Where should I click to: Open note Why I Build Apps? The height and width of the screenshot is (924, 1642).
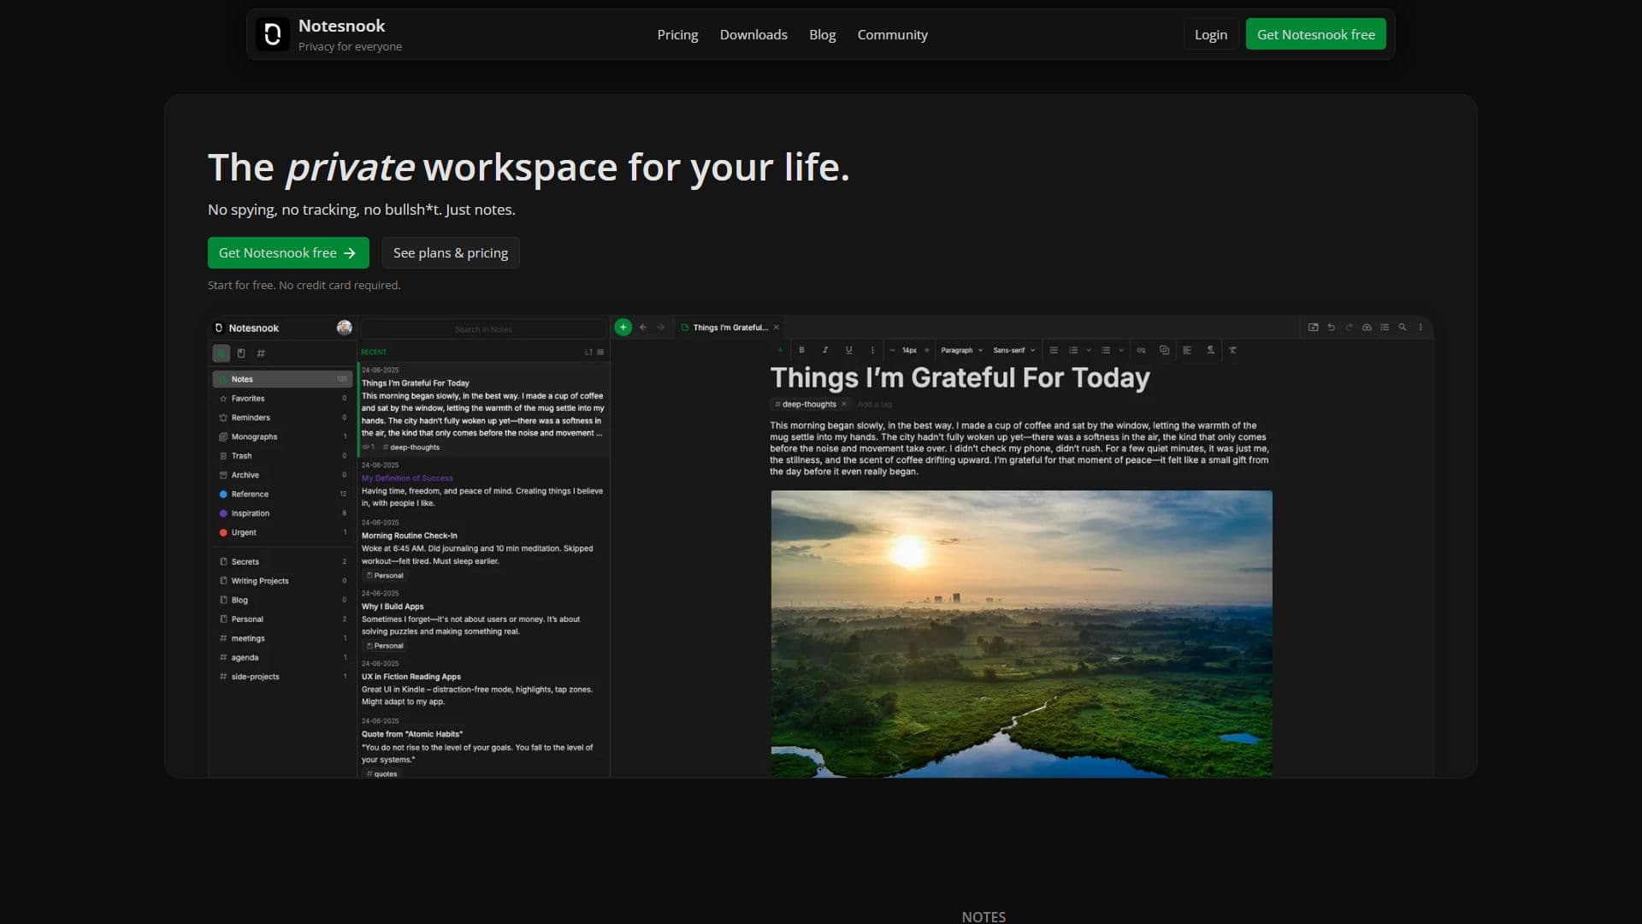tap(483, 620)
